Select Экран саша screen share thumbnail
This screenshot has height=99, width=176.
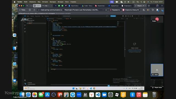point(157,84)
